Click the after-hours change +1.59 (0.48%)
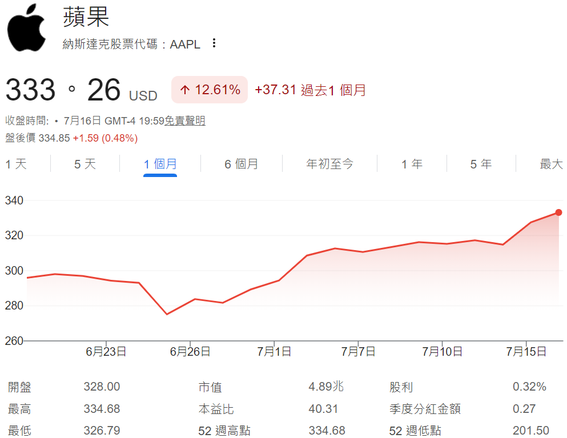567x438 pixels. [x=105, y=138]
